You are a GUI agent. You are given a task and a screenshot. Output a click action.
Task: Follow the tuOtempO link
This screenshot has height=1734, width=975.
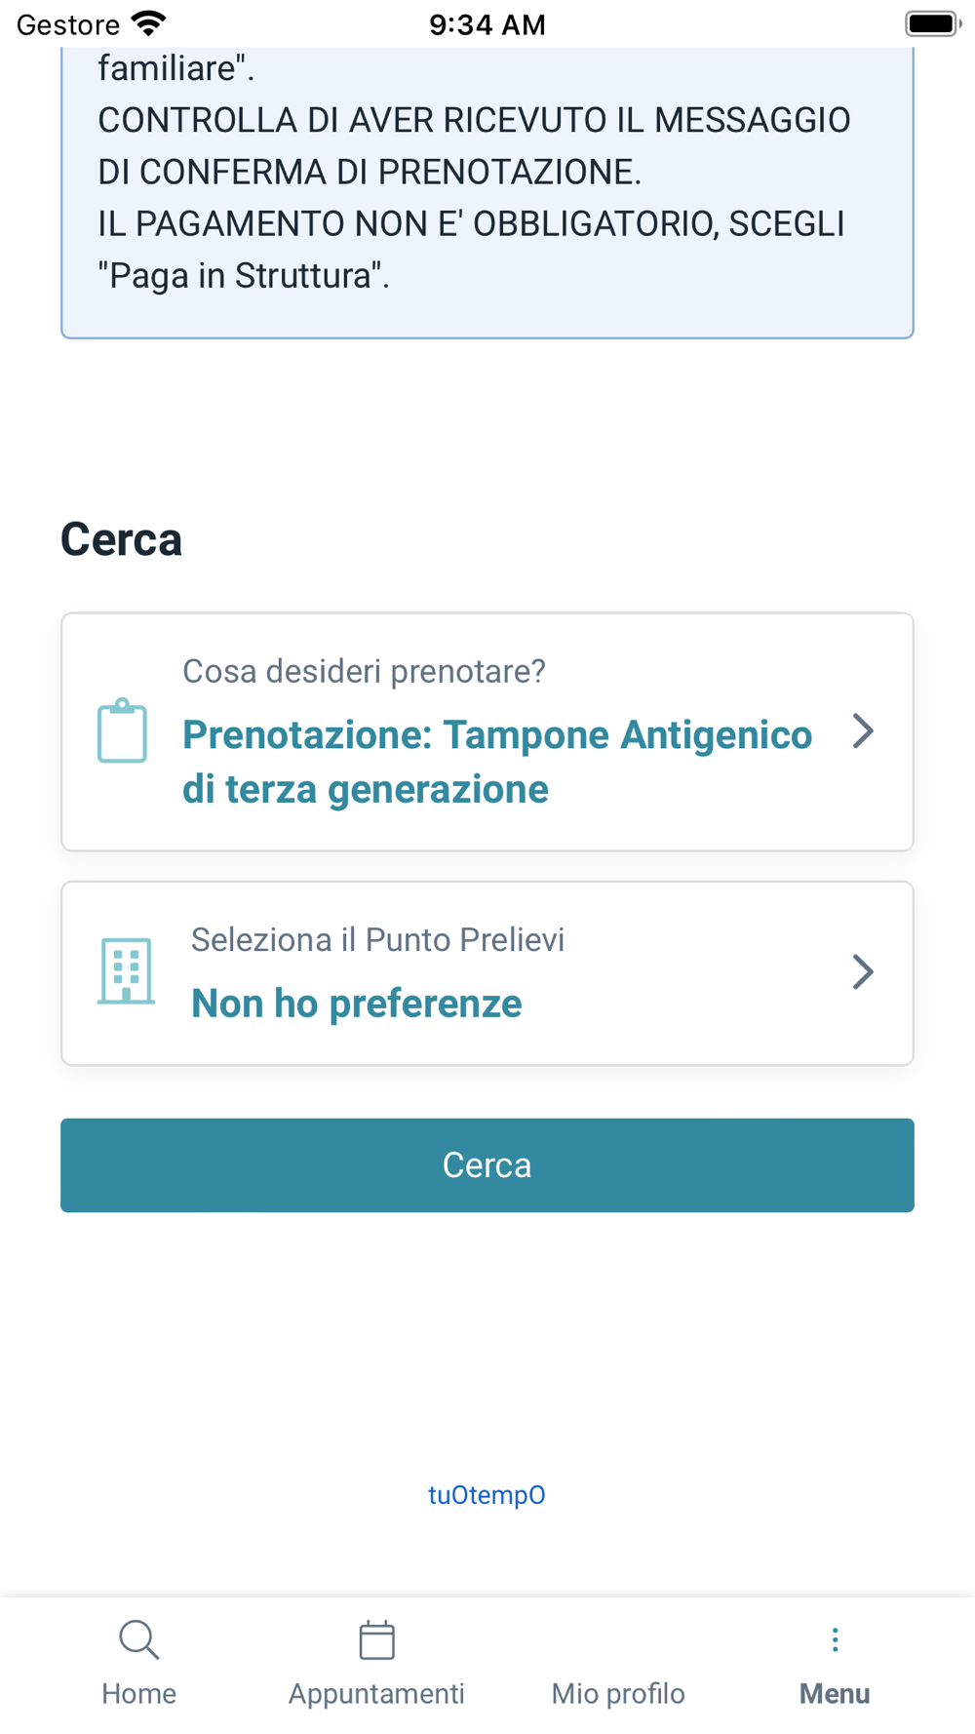(487, 1495)
